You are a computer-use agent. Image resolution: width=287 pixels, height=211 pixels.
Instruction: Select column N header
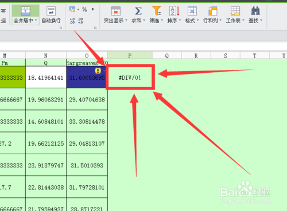point(46,56)
